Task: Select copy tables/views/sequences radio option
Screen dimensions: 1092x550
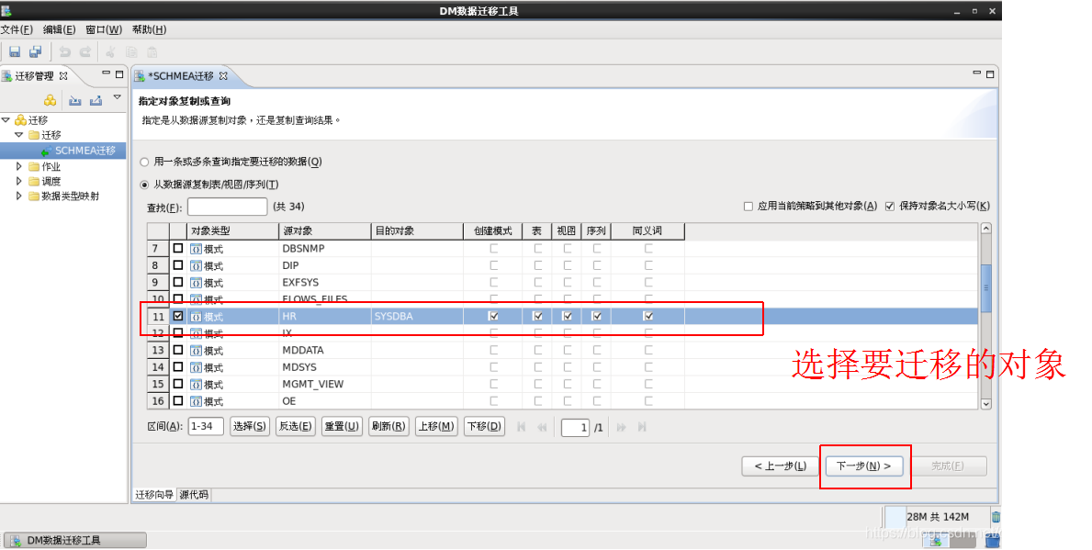Action: tap(145, 185)
